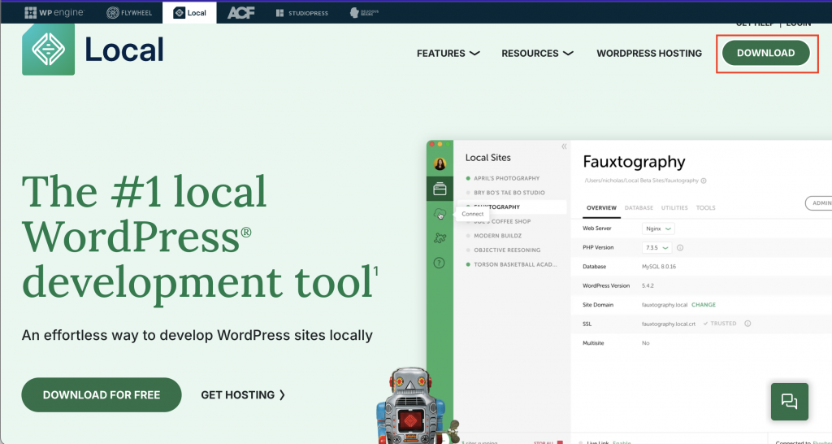Screen dimensions: 832x444
Task: Open the WP Engine brand tab
Action: coord(54,13)
